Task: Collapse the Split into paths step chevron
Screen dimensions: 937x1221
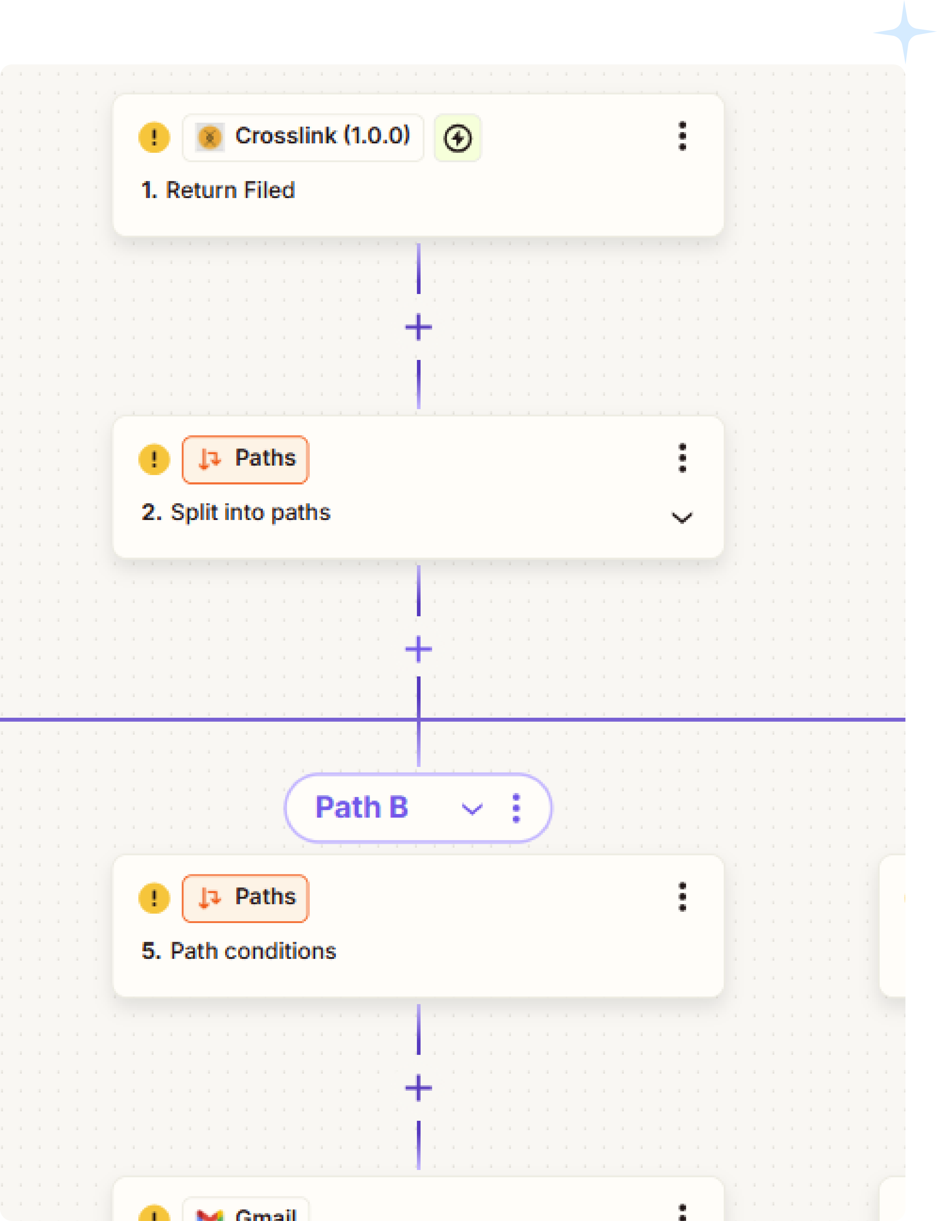Action: pyautogui.click(x=682, y=518)
